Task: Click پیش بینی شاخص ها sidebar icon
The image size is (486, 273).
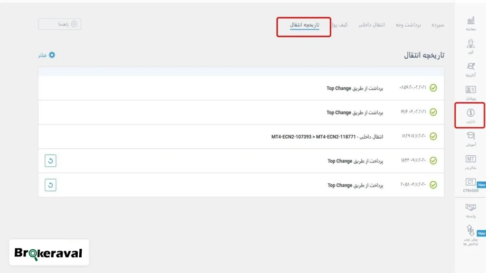Action: click(470, 235)
